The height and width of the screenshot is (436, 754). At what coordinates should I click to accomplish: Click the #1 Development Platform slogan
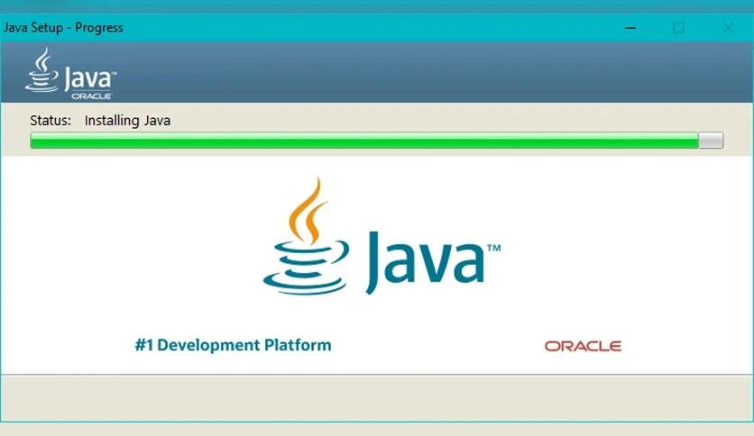click(234, 345)
